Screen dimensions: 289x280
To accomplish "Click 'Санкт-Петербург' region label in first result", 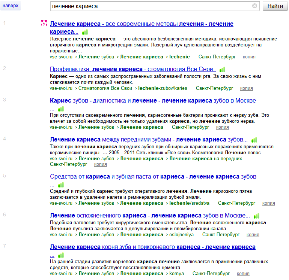I will click(217, 57).
